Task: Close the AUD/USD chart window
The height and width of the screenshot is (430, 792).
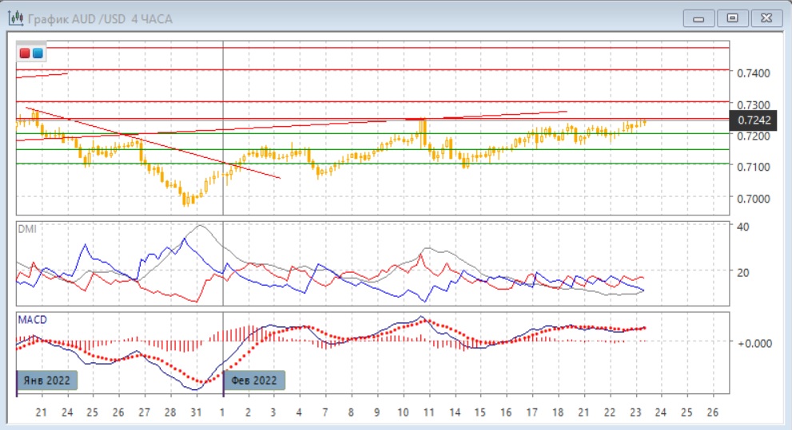Action: 766,18
